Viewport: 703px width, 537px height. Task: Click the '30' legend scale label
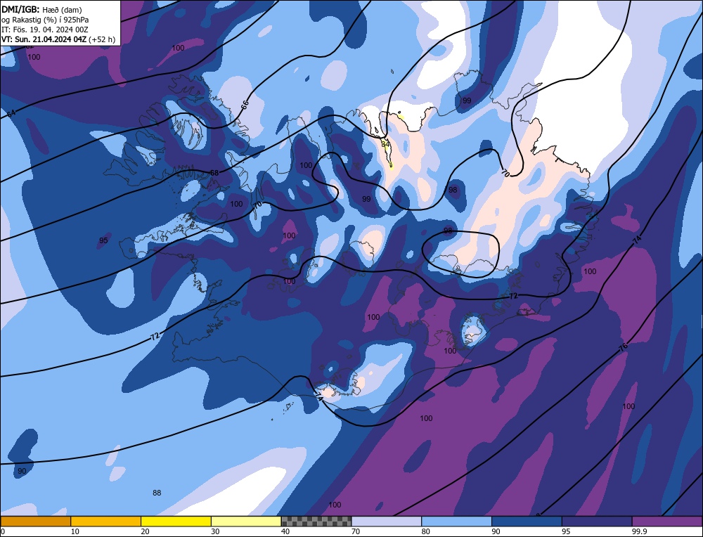coord(215,531)
